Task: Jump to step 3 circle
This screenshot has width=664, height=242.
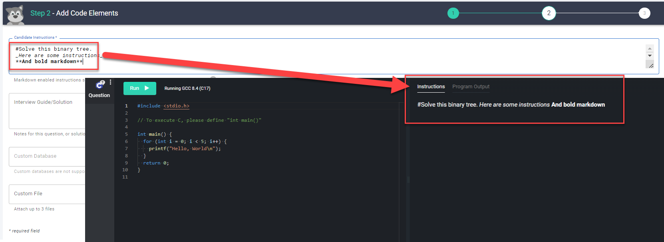Action: coord(644,13)
